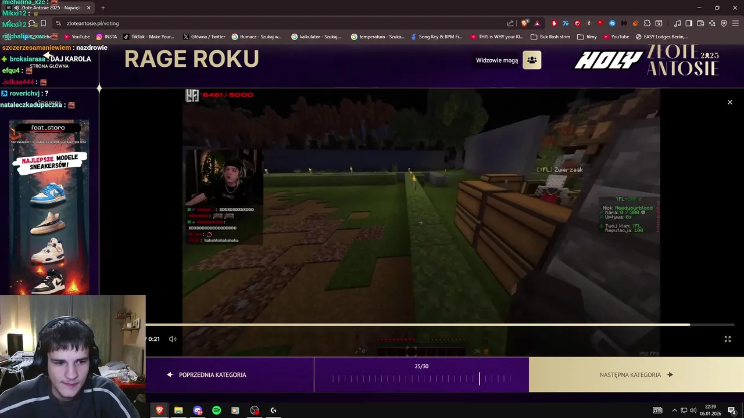Viewport: 744px width, 418px height.
Task: Toggle video fullscreen mode
Action: click(x=728, y=339)
